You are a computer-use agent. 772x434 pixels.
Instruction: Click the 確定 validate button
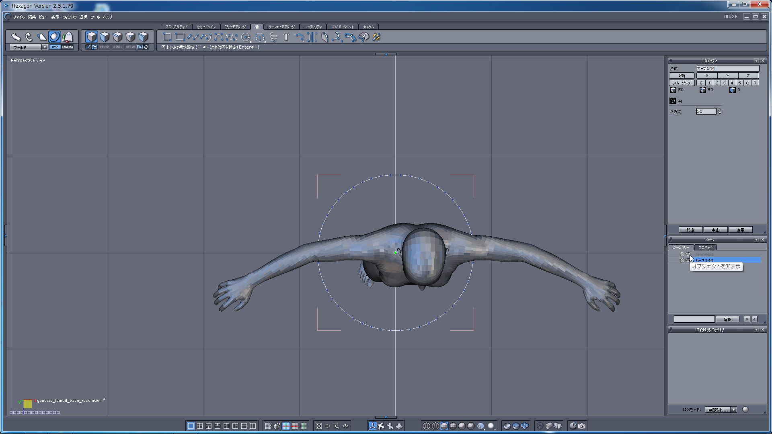pyautogui.click(x=690, y=230)
